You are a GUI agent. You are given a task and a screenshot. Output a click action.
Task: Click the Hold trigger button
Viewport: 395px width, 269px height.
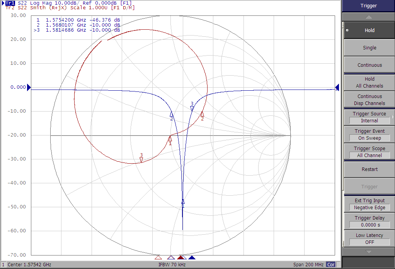369,30
